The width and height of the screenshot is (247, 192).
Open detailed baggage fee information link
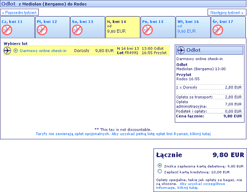click(x=191, y=186)
